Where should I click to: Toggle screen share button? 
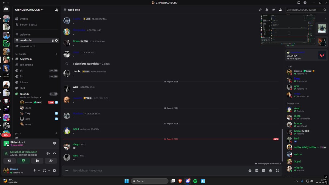[24, 161]
